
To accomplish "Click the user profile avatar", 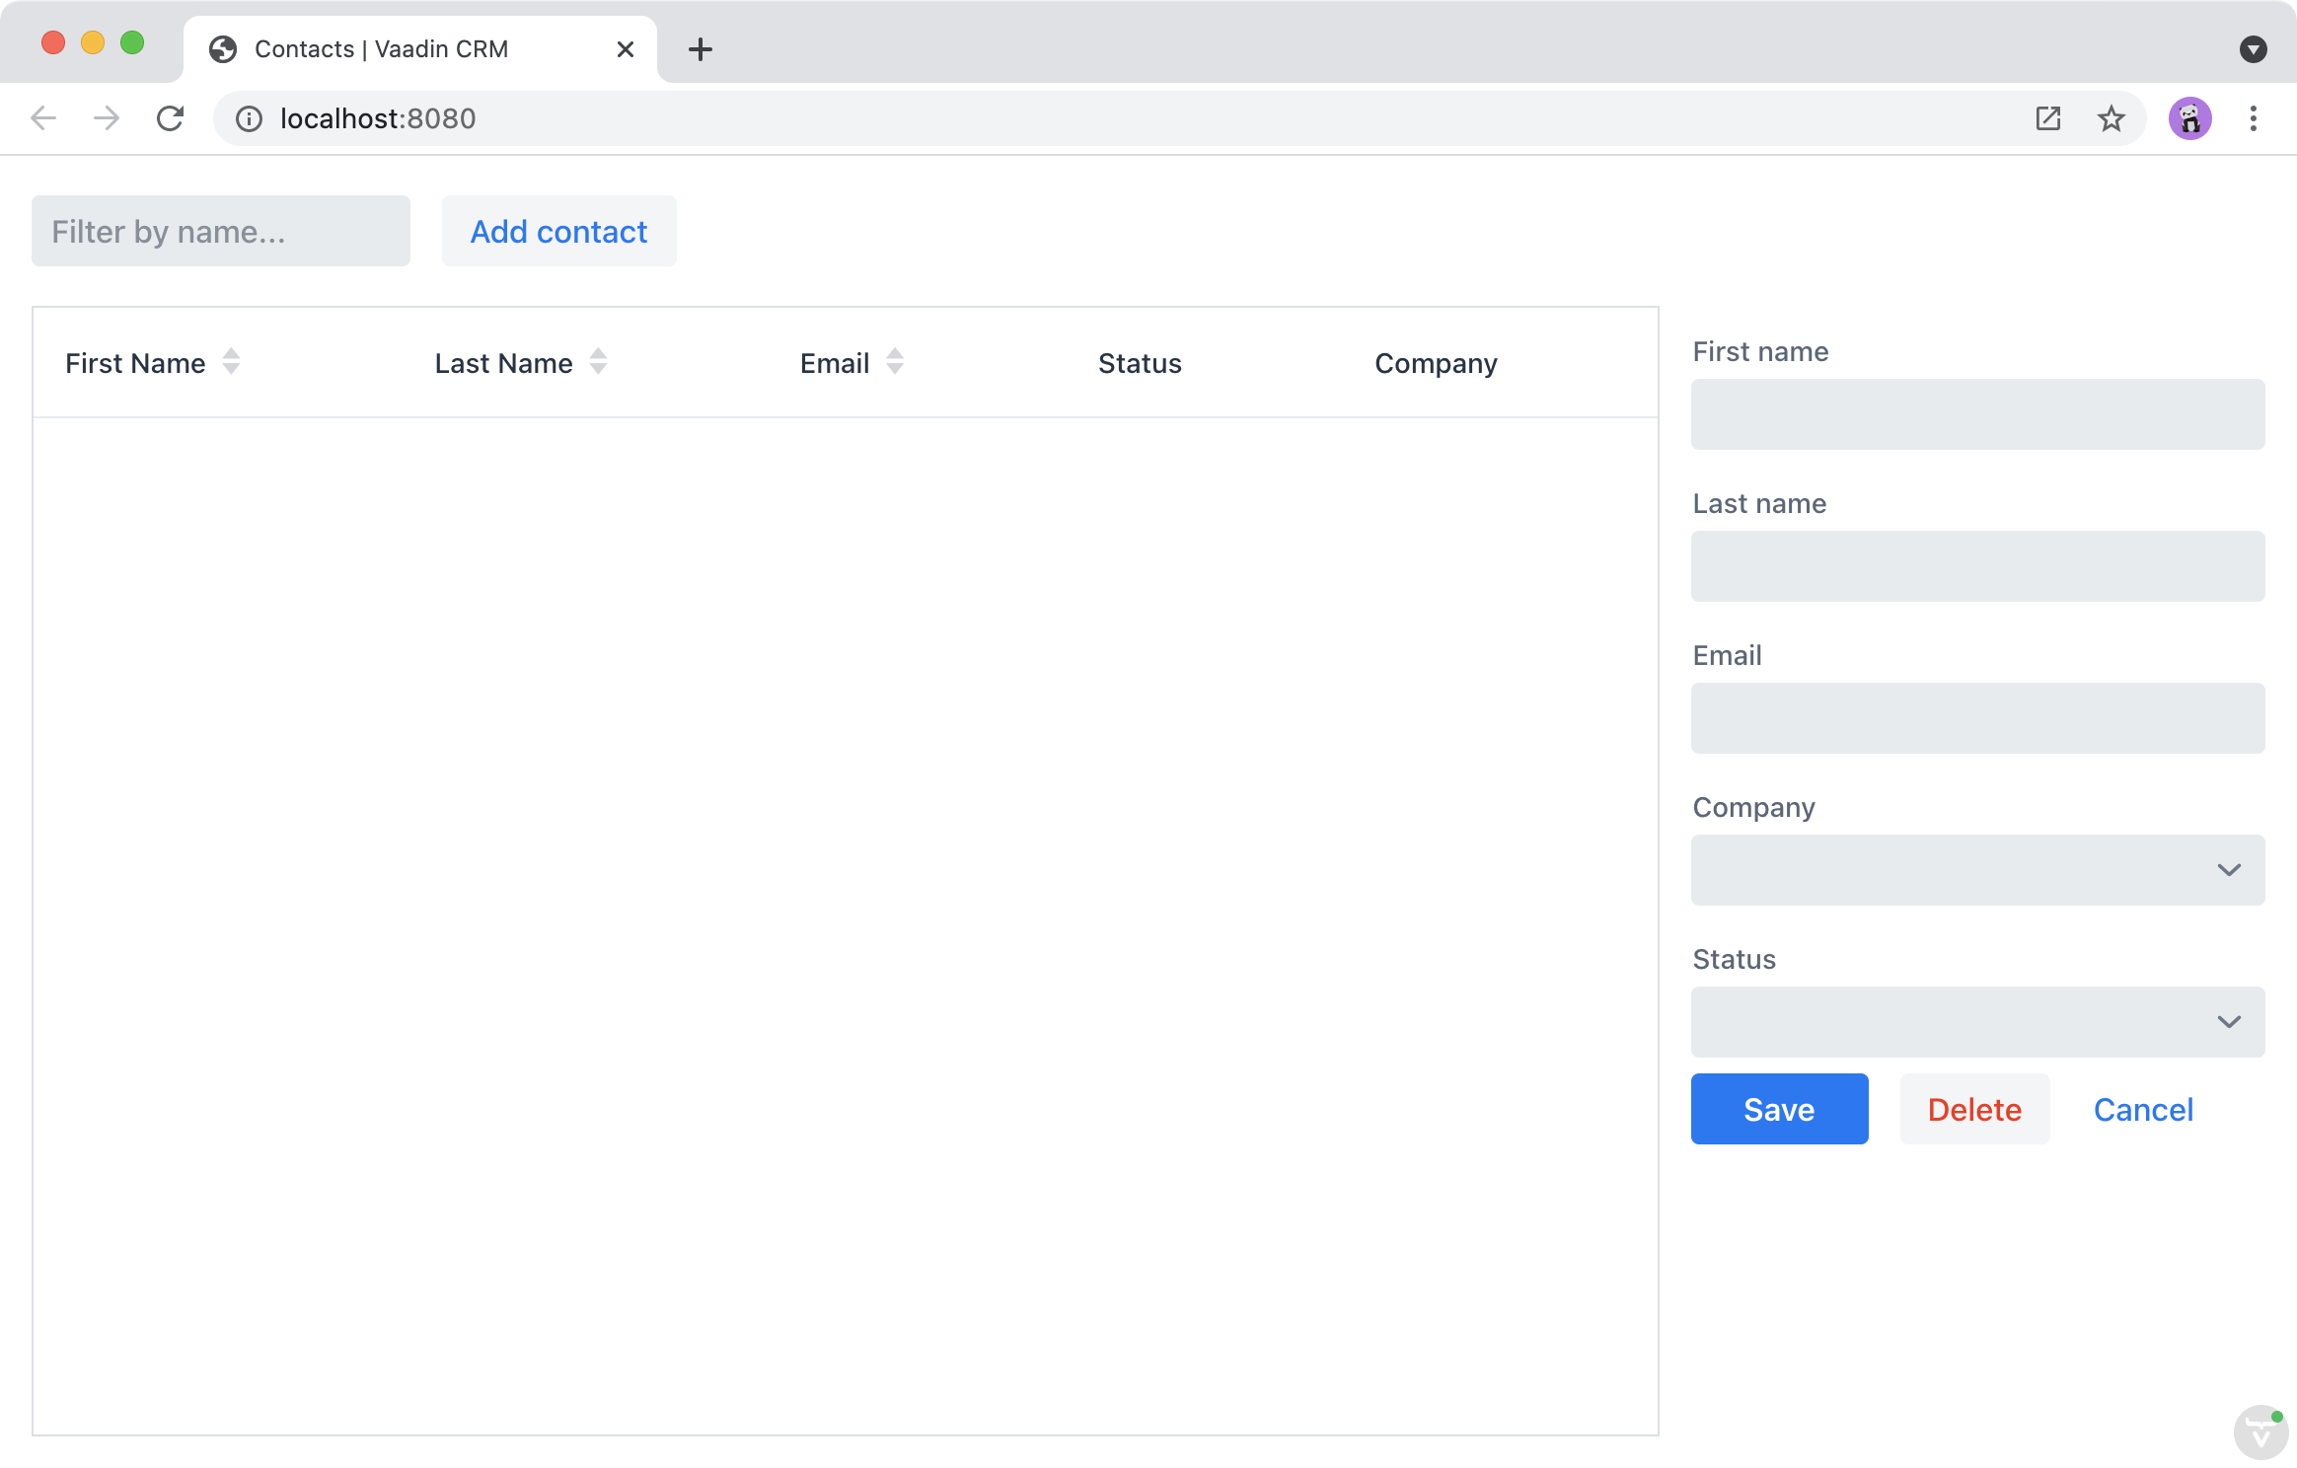I will [2189, 118].
